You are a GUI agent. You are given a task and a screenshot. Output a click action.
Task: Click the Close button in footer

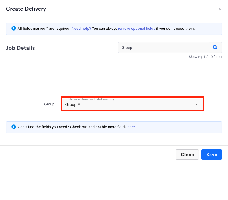coord(187,155)
